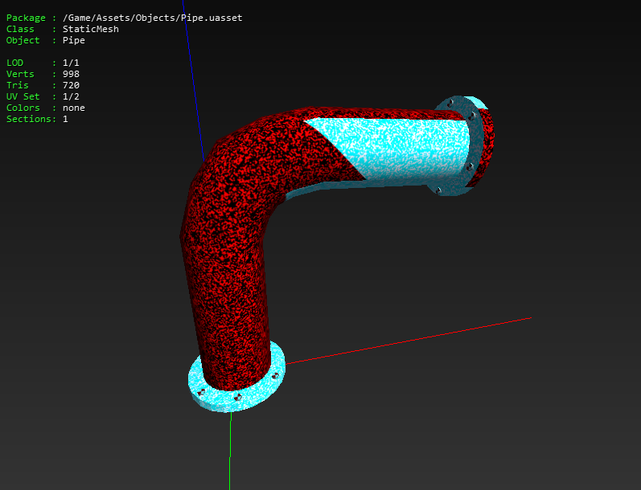Click the "Tris" label
The image size is (641, 490).
18,85
